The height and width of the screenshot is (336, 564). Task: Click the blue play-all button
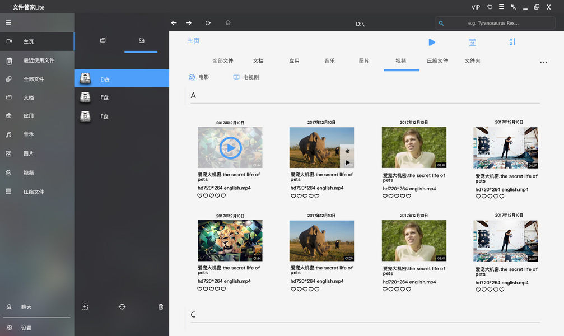point(432,42)
